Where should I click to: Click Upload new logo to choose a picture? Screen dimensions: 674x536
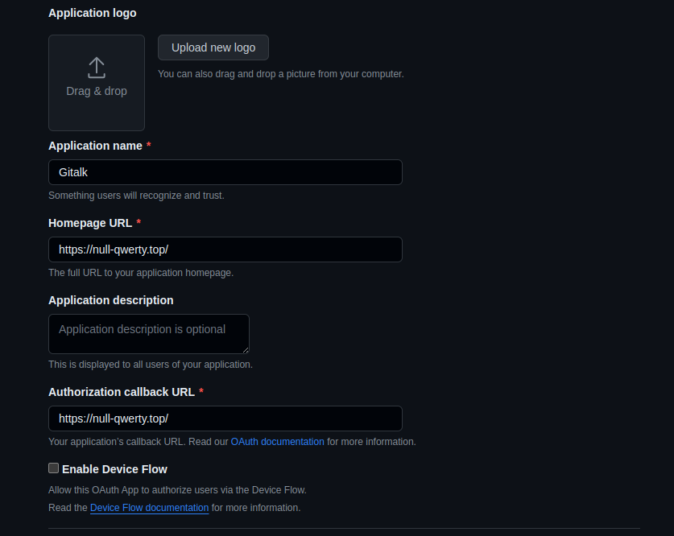coord(213,47)
